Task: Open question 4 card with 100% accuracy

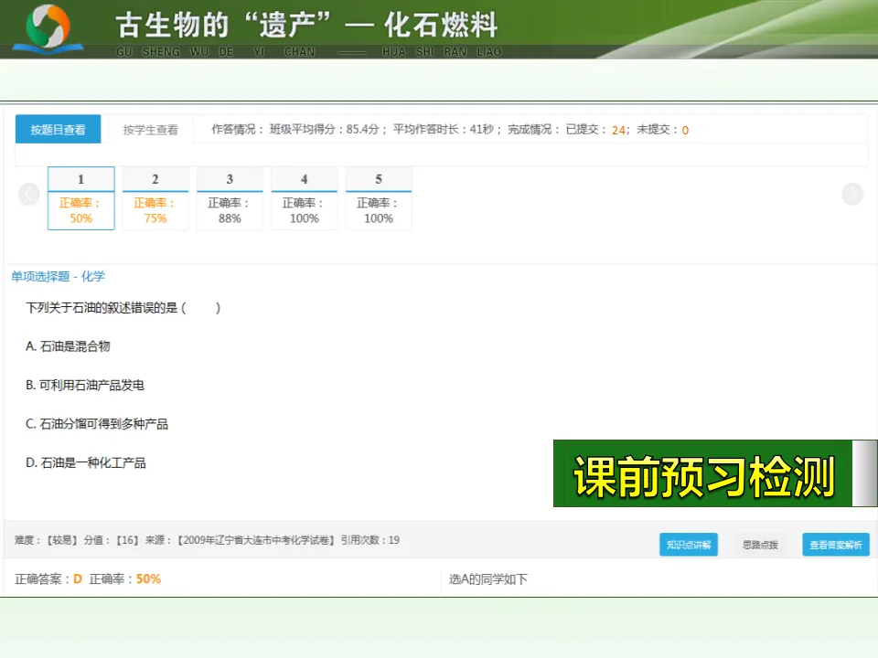Action: 304,198
